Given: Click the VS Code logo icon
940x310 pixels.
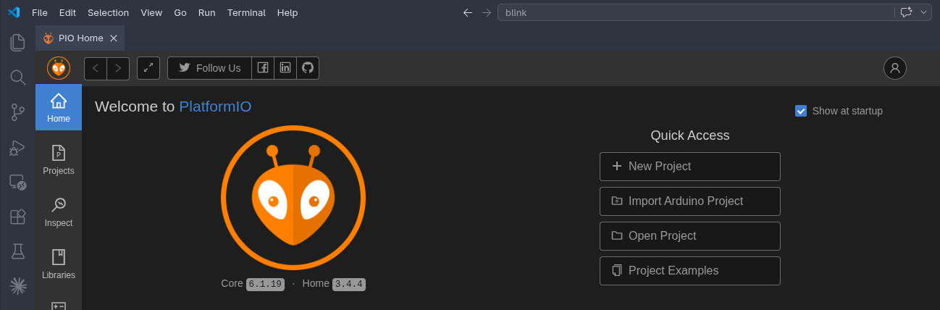Looking at the screenshot, I should pyautogui.click(x=13, y=12).
